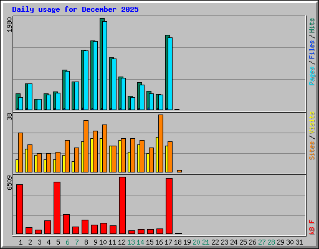The width and height of the screenshot is (319, 249).
Task: Click the red KB bar for day 3
Action: pos(38,232)
